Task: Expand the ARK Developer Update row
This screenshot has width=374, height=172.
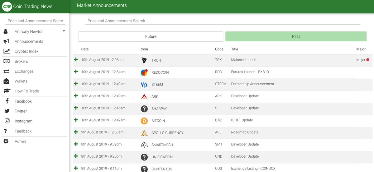Action: [76, 96]
